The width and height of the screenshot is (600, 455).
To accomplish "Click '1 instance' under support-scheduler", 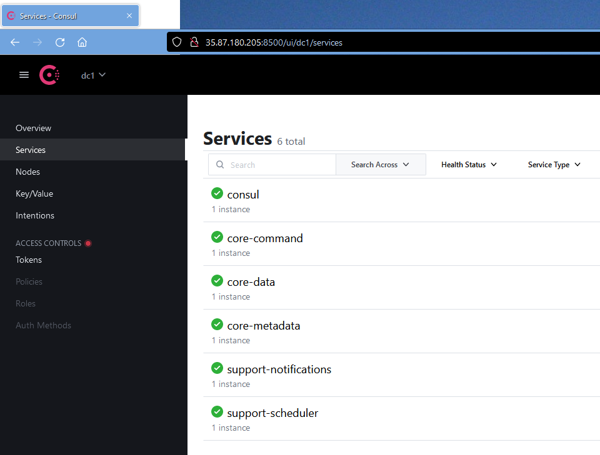I will click(x=231, y=428).
